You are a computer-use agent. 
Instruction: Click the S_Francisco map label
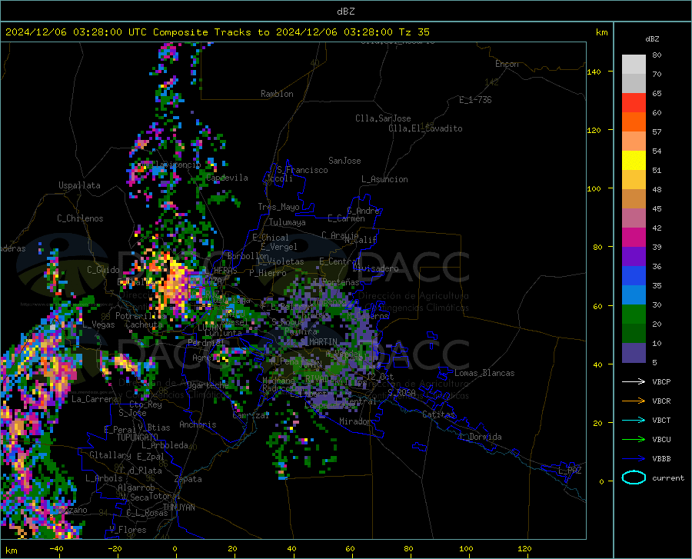pyautogui.click(x=302, y=170)
